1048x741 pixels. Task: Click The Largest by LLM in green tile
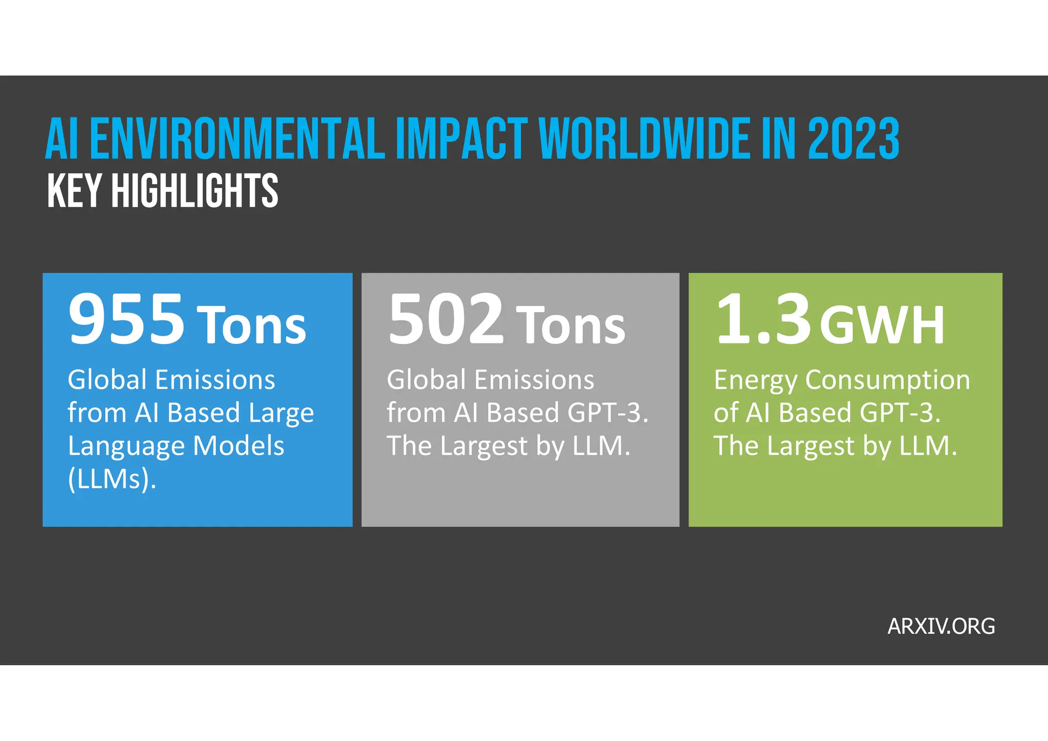[x=835, y=446]
